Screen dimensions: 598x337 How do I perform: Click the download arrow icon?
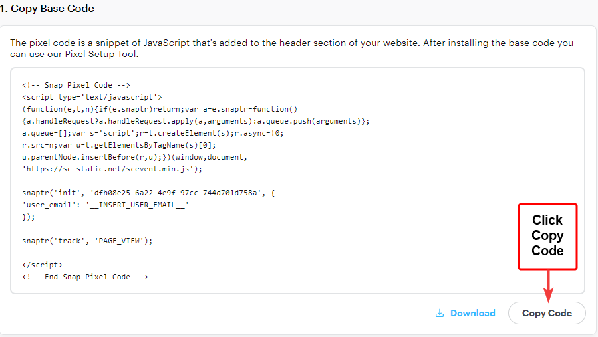click(439, 313)
